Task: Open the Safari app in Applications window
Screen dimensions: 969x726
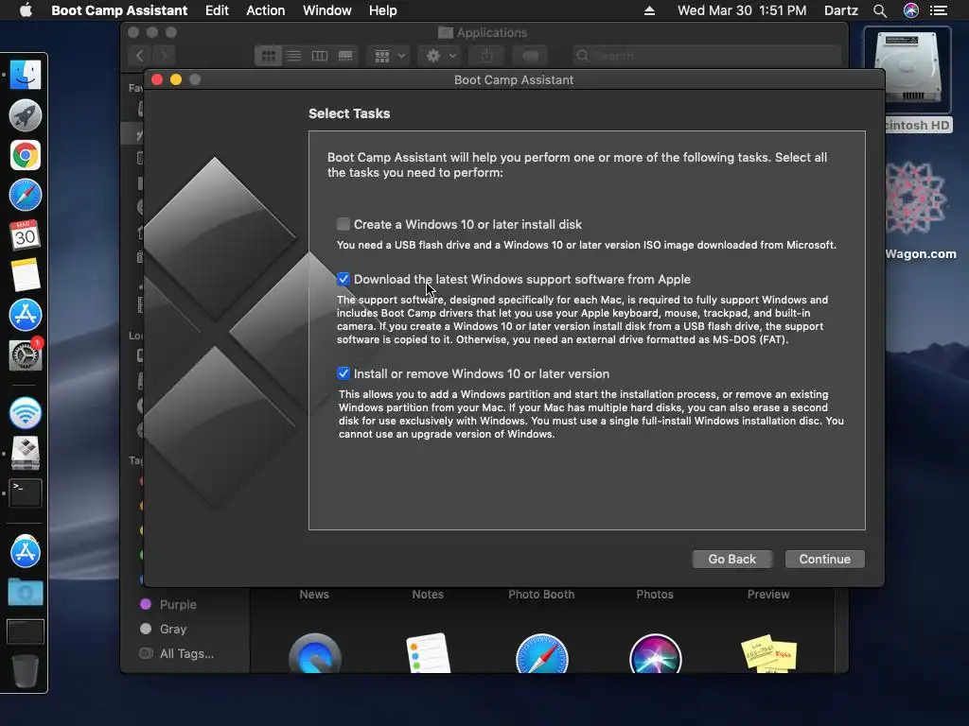Action: pos(541,654)
